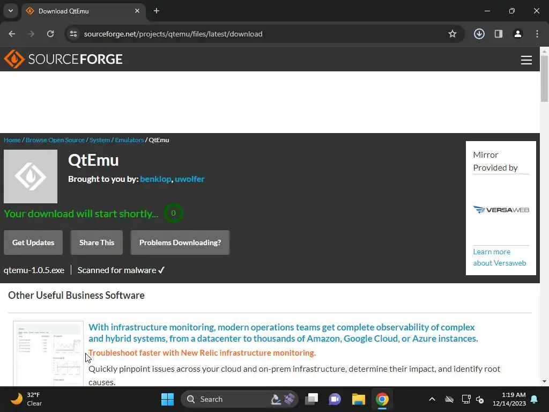
Task: Open the Chrome profile icon
Action: point(517,34)
